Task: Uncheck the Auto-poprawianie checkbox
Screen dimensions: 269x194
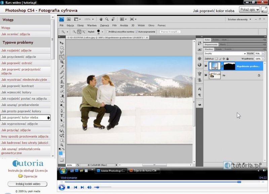Action: (x=137, y=32)
